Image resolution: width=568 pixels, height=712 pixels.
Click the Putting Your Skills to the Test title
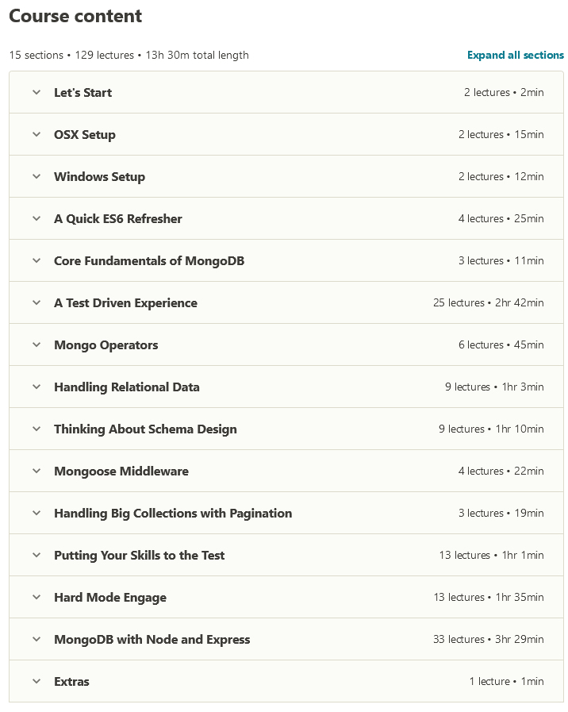click(139, 556)
